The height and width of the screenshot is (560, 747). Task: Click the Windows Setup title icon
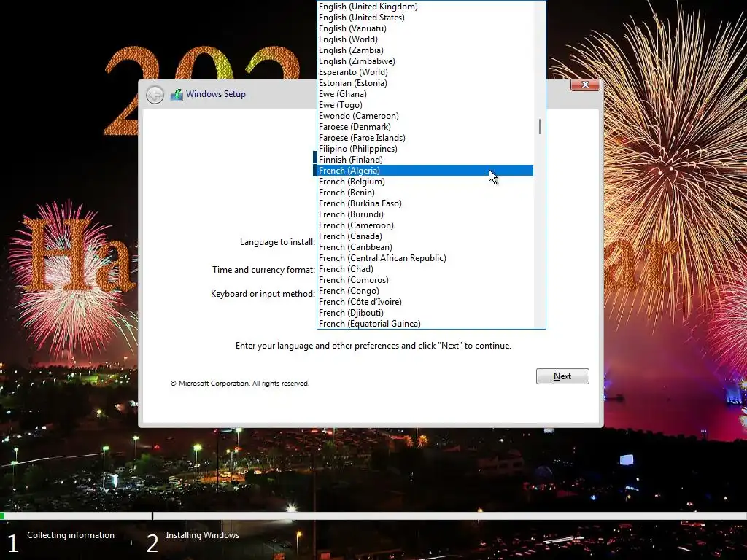pos(177,94)
